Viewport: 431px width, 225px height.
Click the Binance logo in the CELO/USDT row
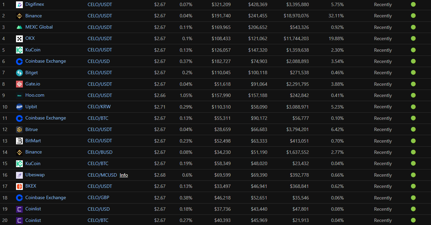[x=19, y=16]
